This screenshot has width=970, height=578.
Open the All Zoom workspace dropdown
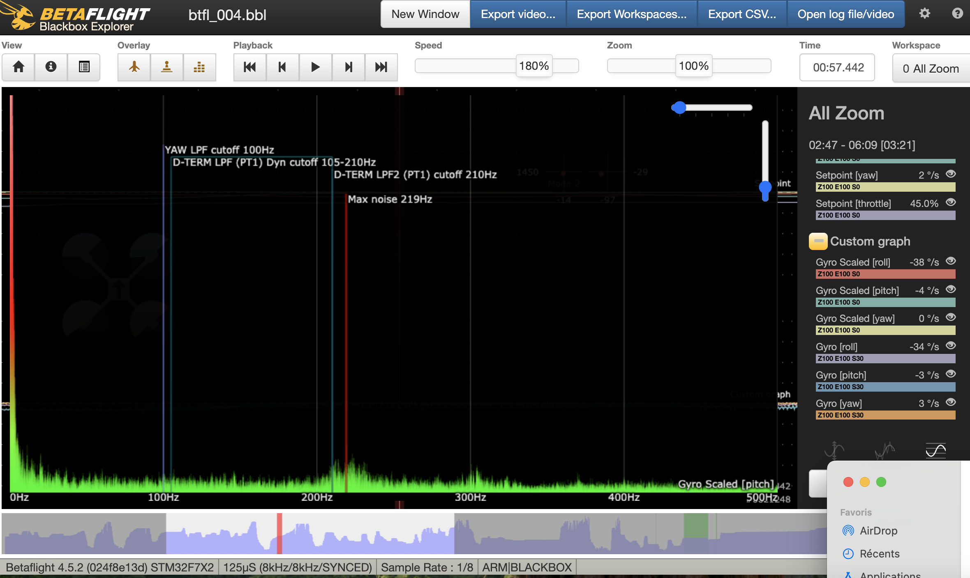pos(931,69)
